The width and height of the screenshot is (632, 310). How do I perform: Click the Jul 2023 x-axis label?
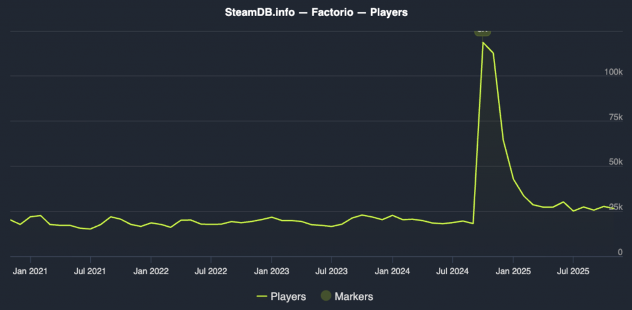[331, 271]
